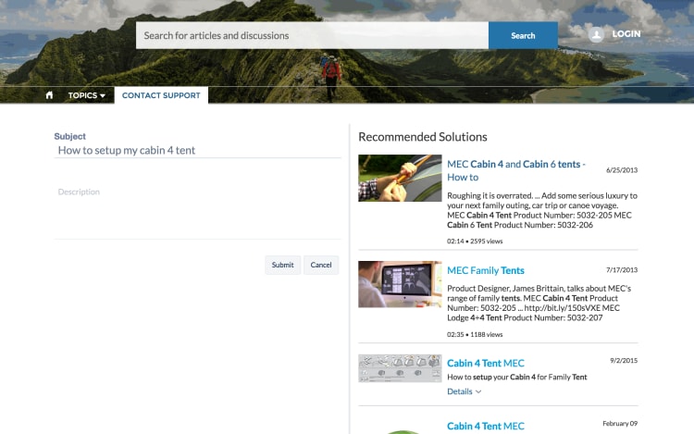This screenshot has width=694, height=434.
Task: Click the home icon in navigation bar
Action: 49,95
